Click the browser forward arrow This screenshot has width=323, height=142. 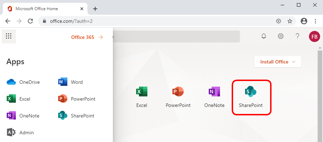tap(19, 21)
